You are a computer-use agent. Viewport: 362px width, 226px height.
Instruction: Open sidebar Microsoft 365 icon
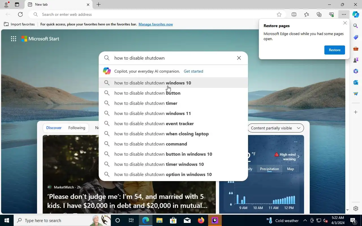356,71
